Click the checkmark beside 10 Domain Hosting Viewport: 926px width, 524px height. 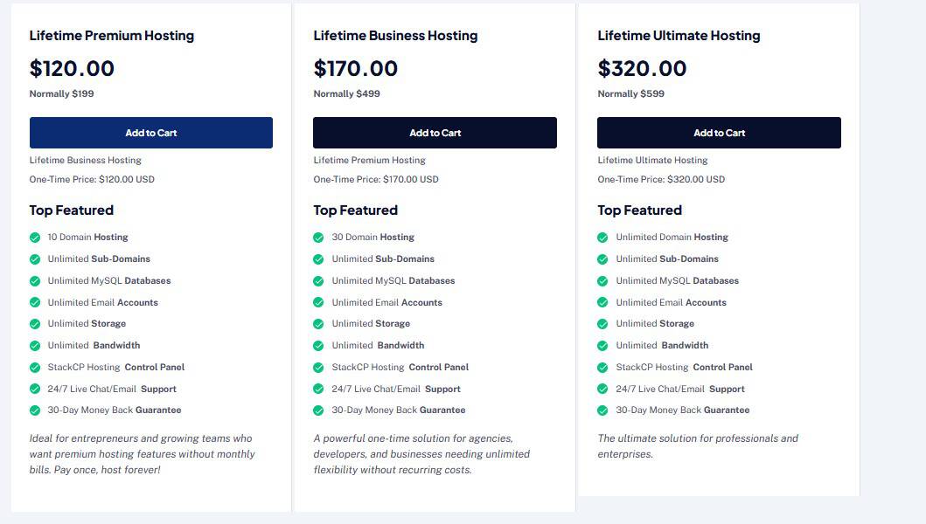tap(35, 237)
